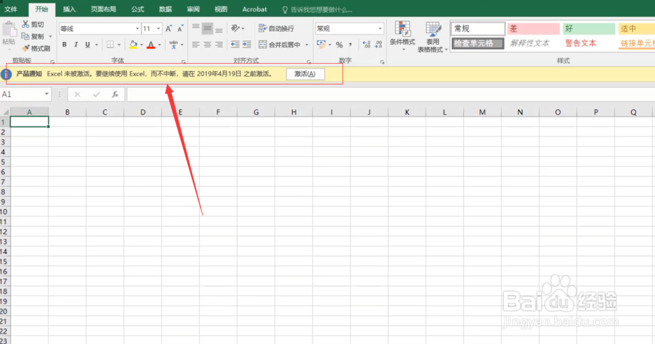This screenshot has width=655, height=344.
Task: Expand the borders dropdown arrow
Action: click(x=119, y=45)
